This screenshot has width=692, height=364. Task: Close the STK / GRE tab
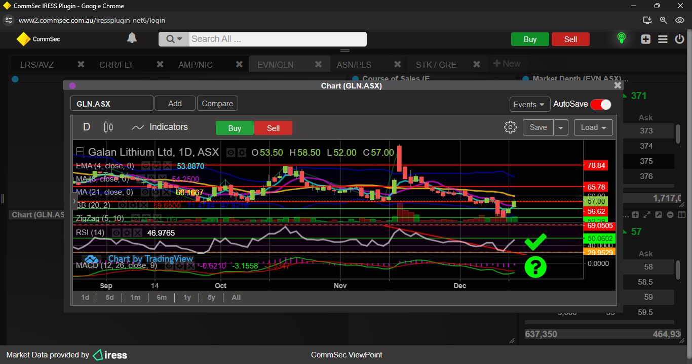[477, 64]
